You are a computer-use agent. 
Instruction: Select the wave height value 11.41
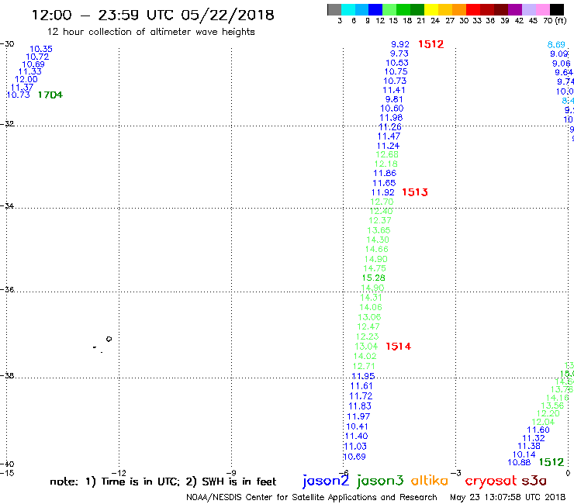pyautogui.click(x=394, y=90)
